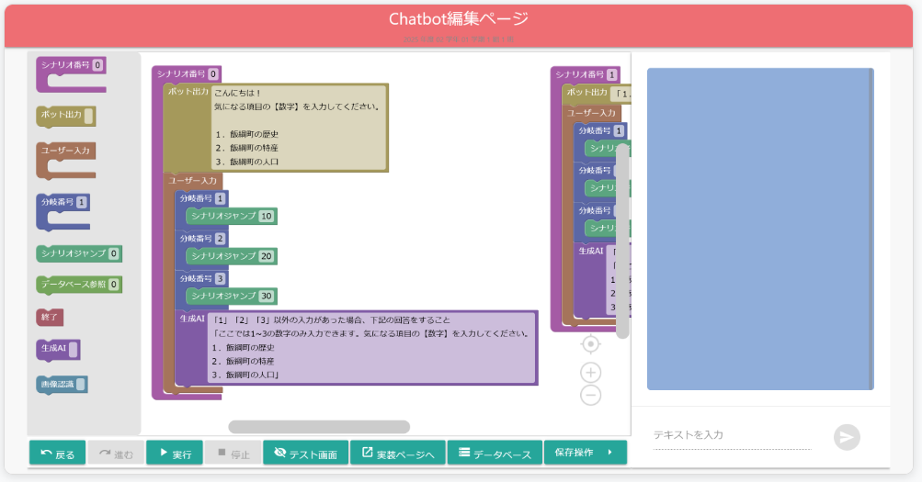
Task: Send the chat message
Action: coord(847,437)
